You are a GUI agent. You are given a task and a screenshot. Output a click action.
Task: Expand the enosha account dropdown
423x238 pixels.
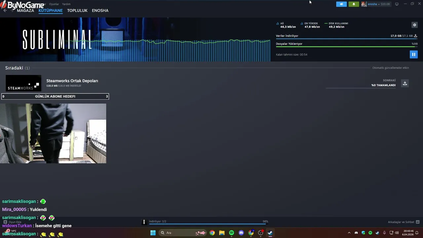coord(373,4)
